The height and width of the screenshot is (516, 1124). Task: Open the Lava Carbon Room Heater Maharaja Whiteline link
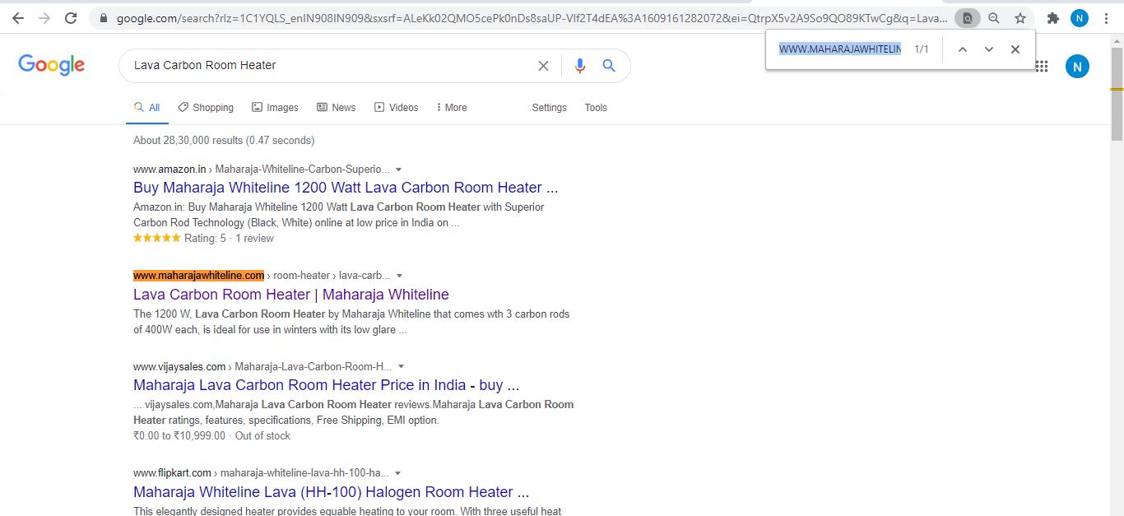click(x=290, y=295)
